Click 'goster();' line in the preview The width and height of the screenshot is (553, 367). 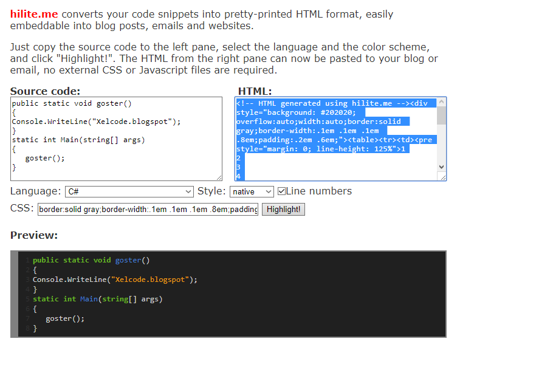pos(65,319)
